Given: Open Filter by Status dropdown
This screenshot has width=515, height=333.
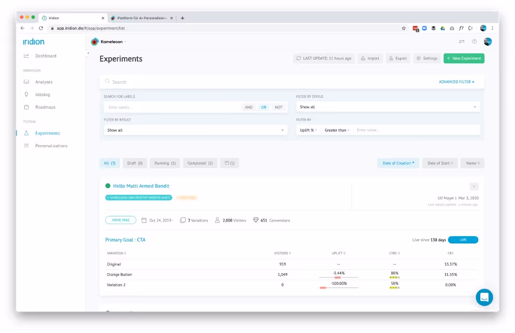Looking at the screenshot, I should coord(388,107).
